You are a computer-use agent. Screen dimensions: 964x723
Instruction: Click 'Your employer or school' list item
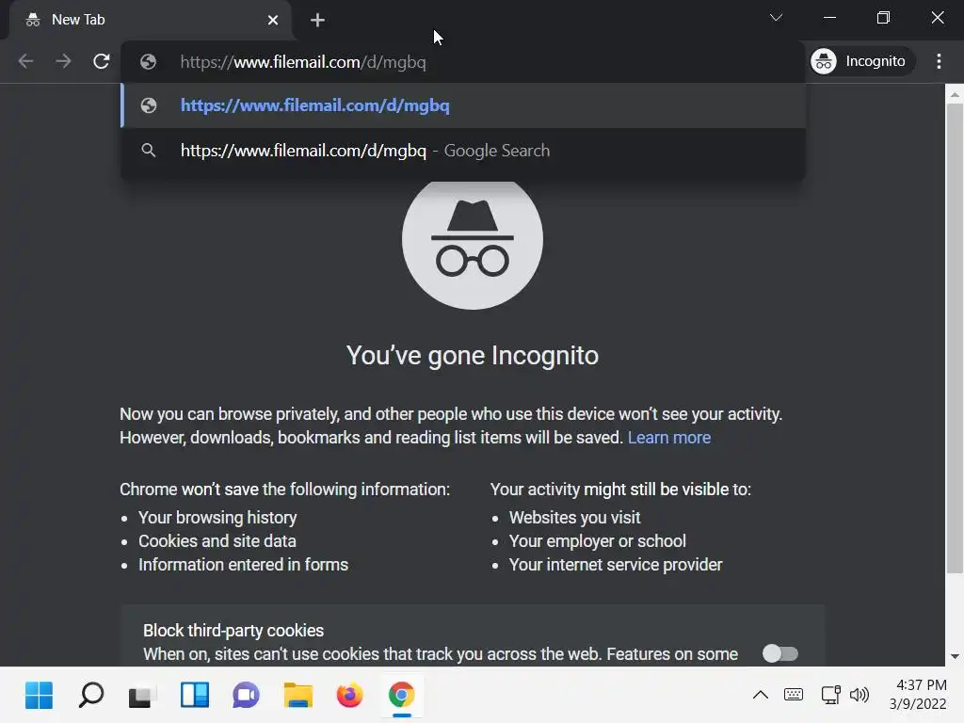tap(598, 541)
